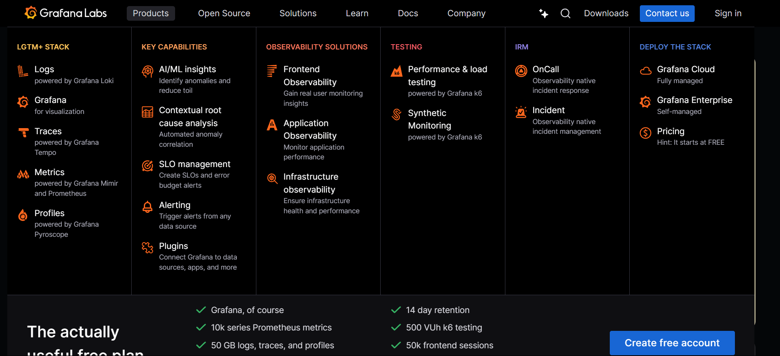Open Contextual root cause analysis link

190,117
